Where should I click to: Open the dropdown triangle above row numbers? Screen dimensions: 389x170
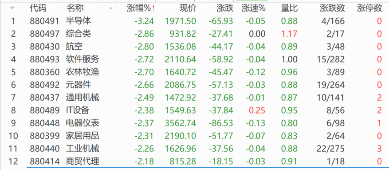tap(12, 8)
